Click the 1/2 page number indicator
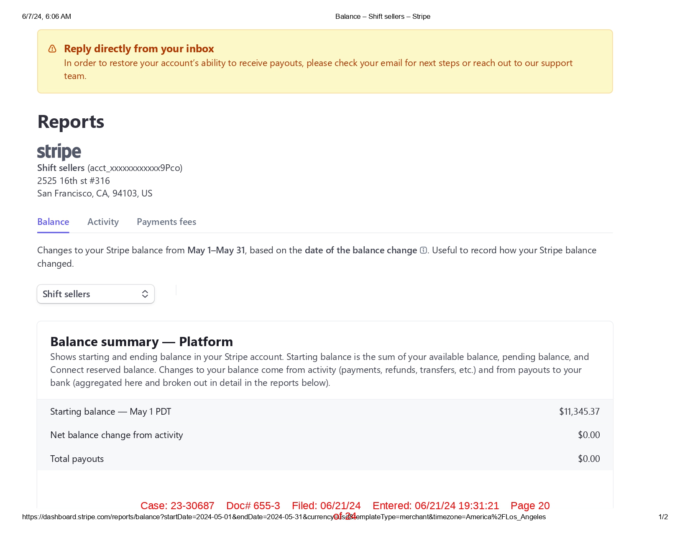690x533 pixels. click(x=663, y=517)
